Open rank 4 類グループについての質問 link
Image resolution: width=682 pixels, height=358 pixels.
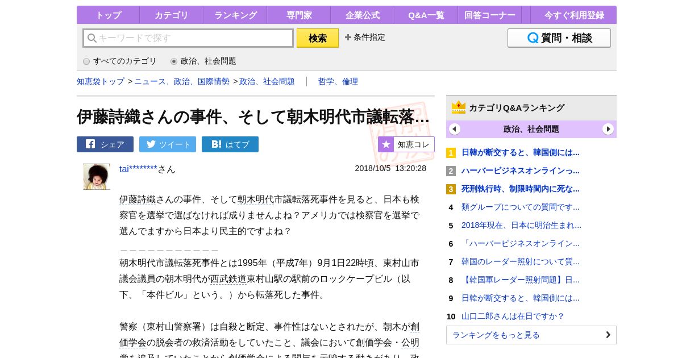[x=521, y=207]
